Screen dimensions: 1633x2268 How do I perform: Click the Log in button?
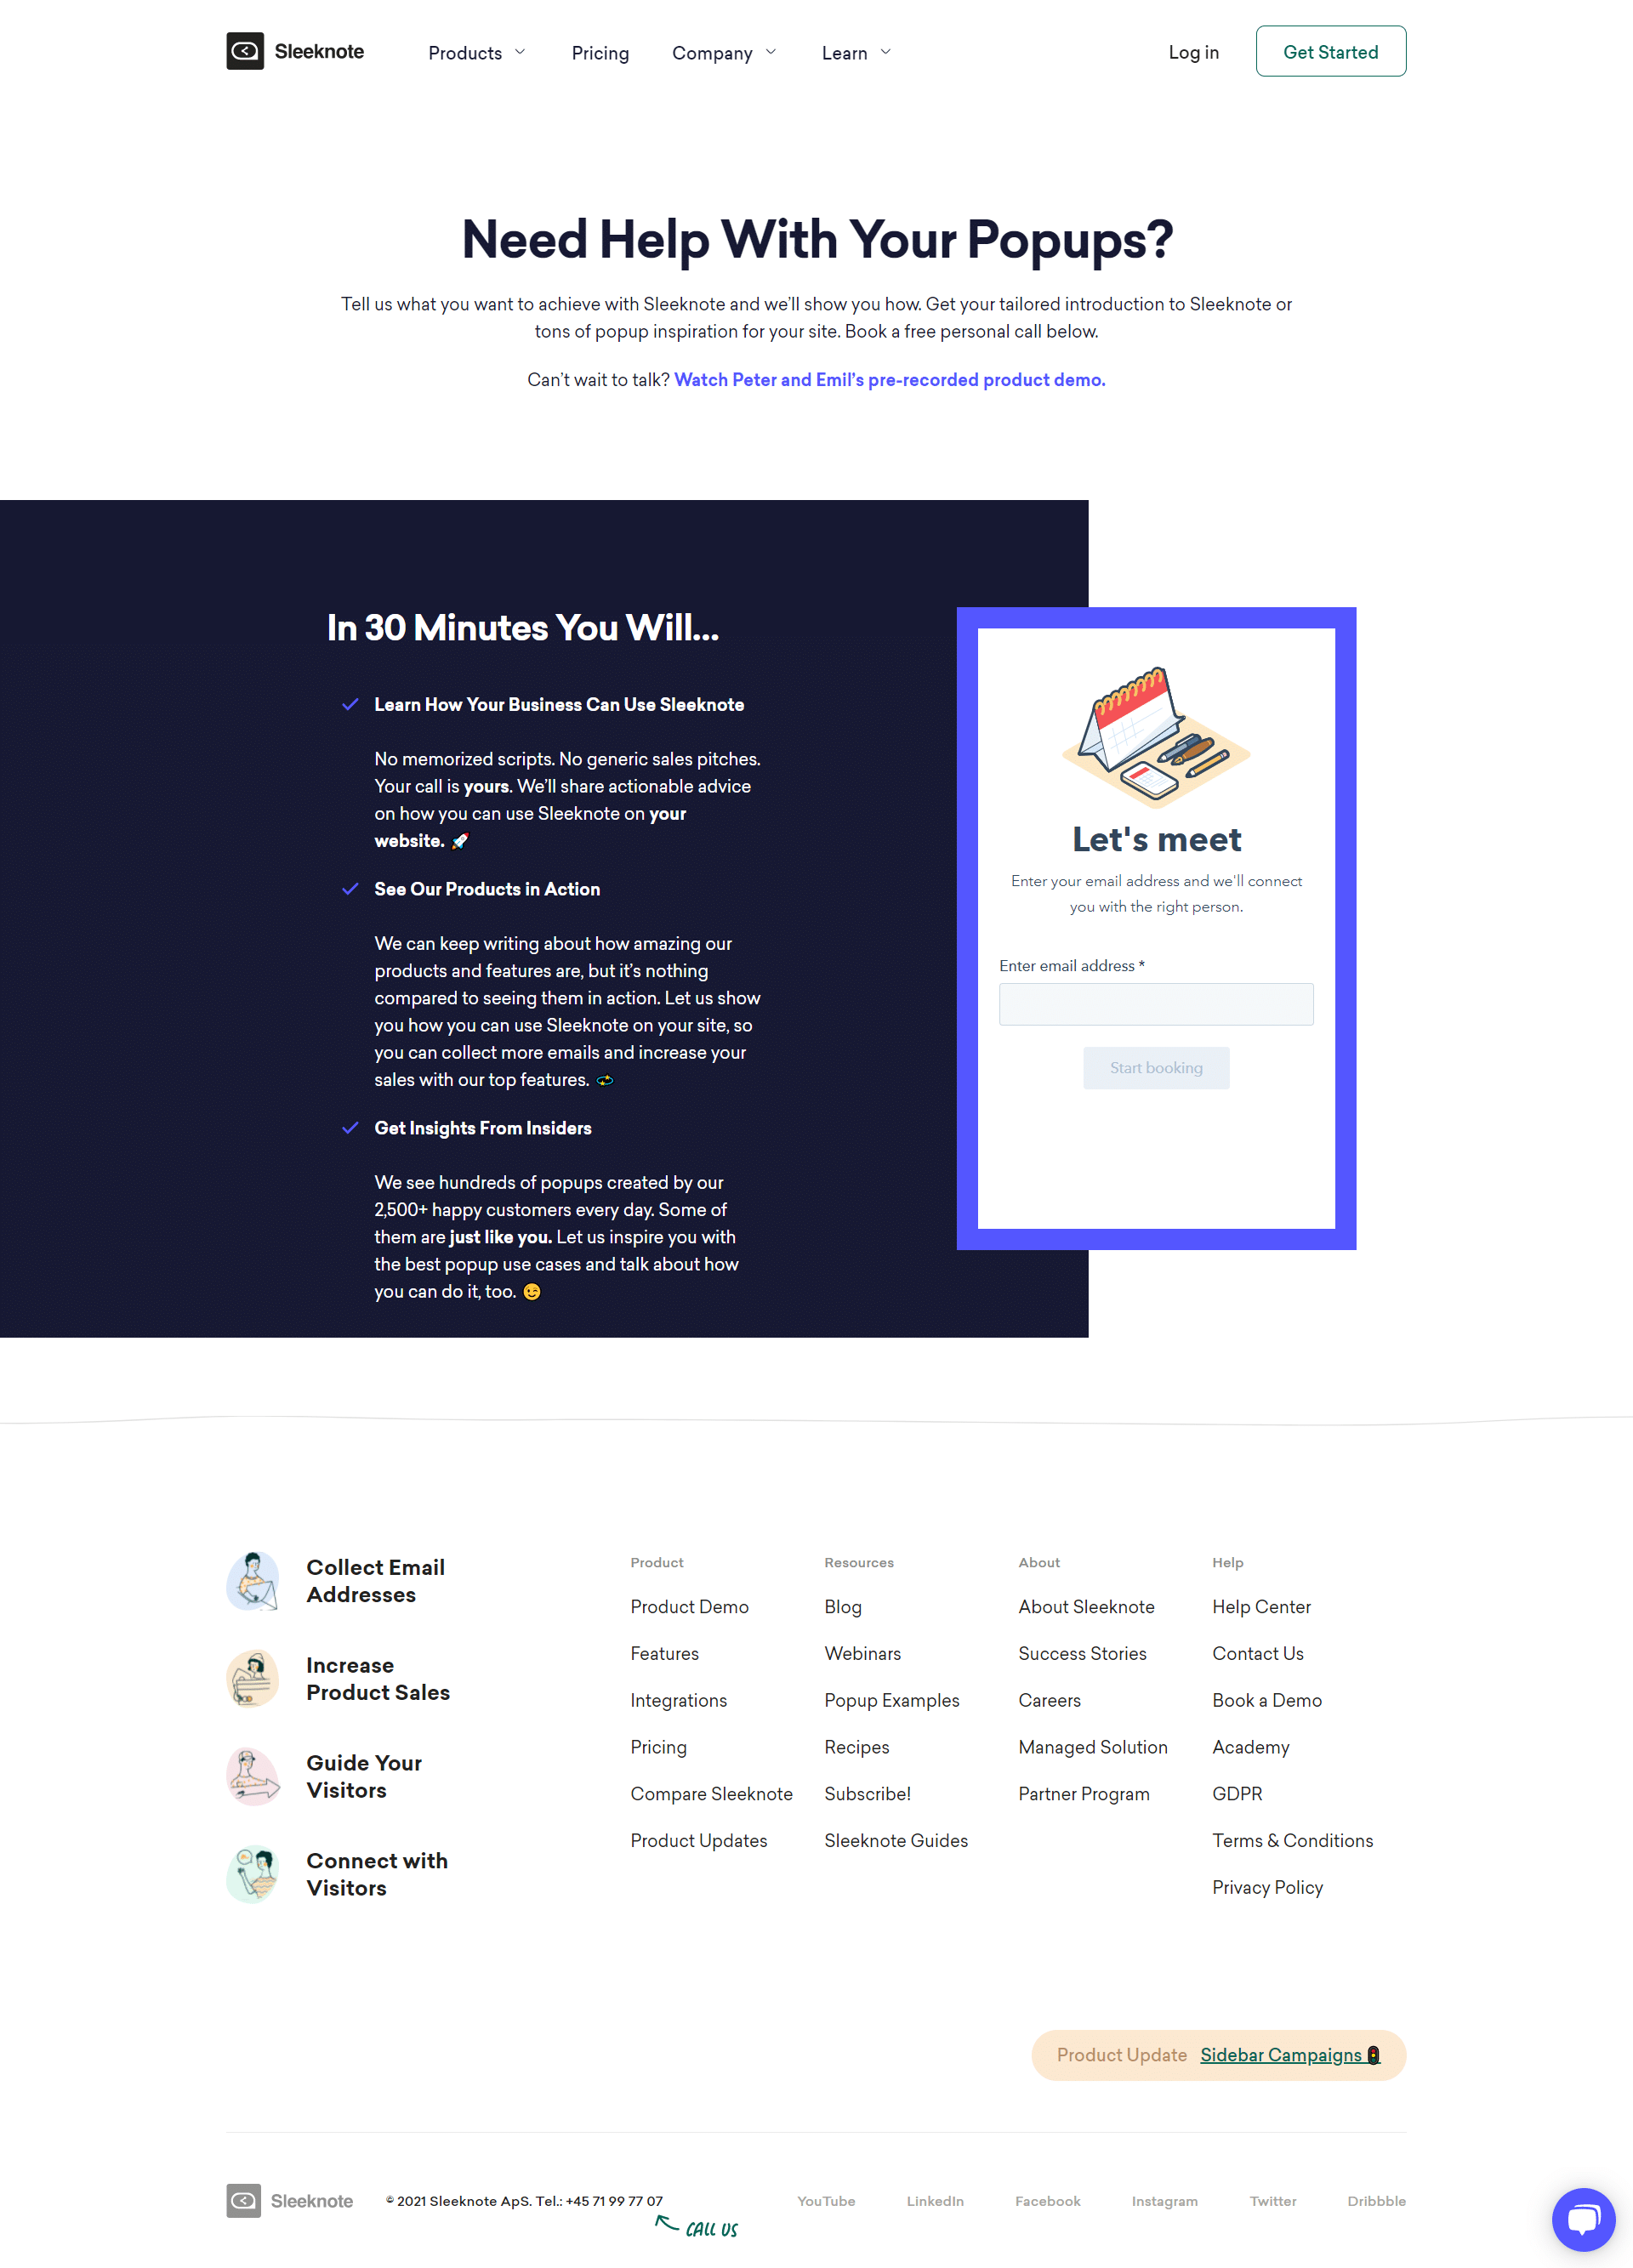point(1191,51)
